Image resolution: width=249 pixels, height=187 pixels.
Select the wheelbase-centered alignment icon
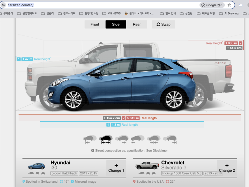tap(106, 139)
